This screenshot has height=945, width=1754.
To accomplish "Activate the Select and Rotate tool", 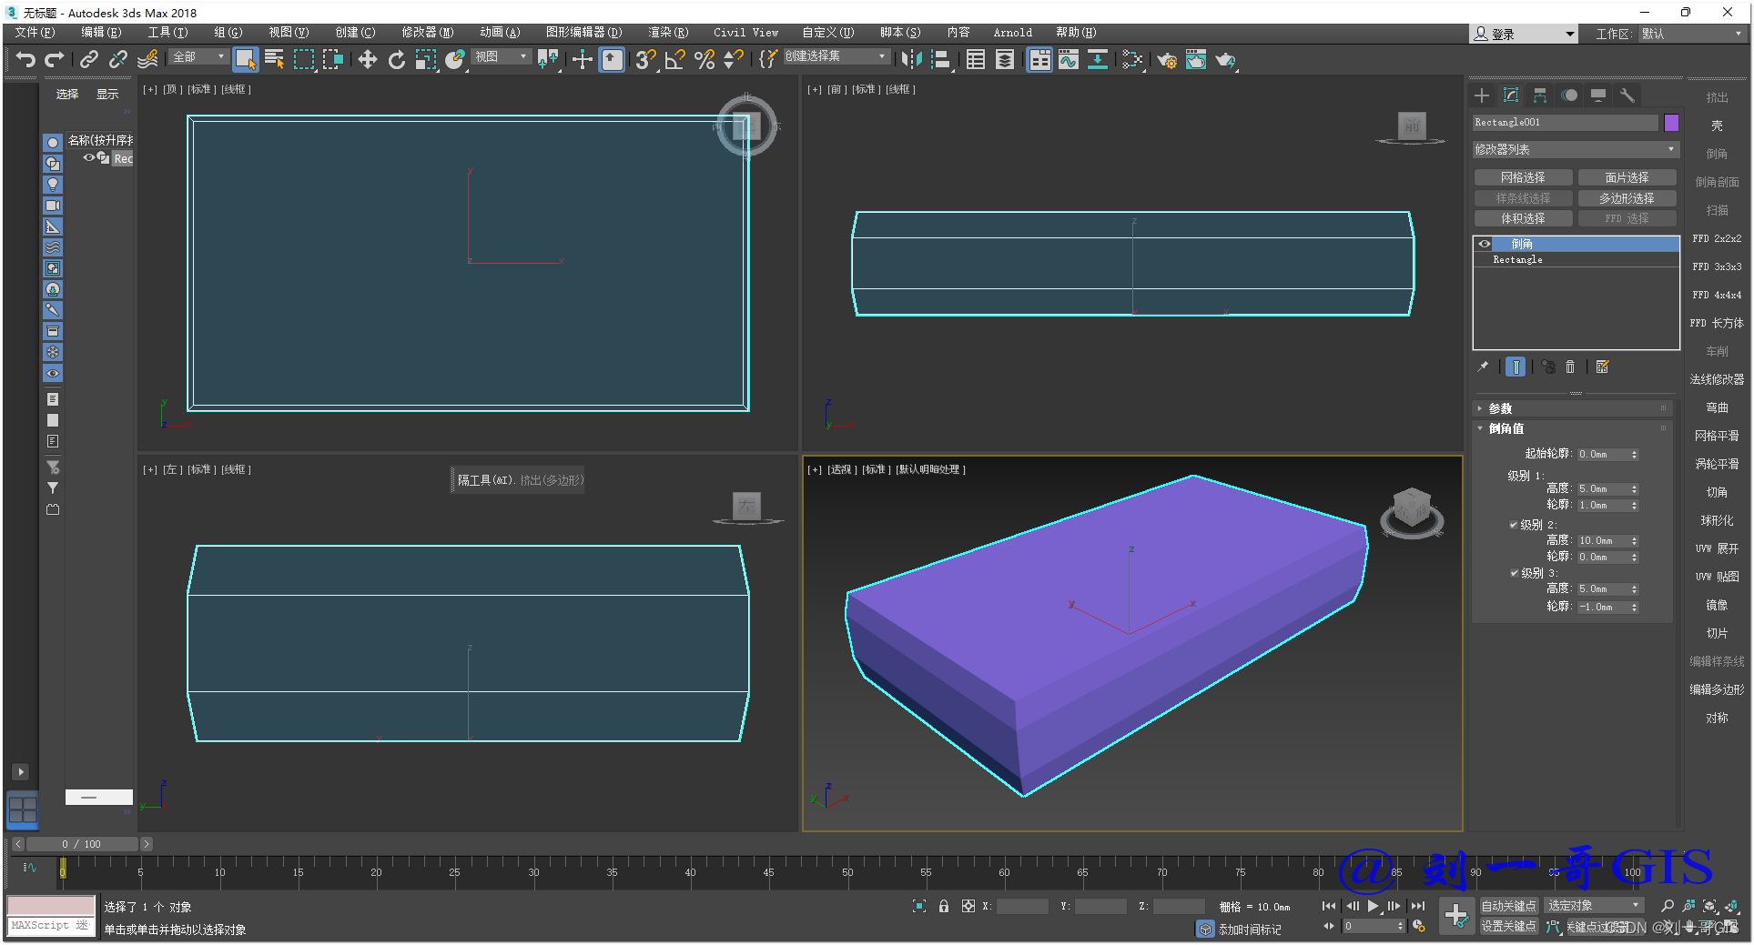I will pyautogui.click(x=397, y=60).
